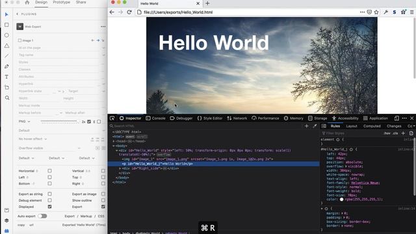Screen dimensions: 416x234
Task: Click the Search HTML field
Action: click(x=206, y=126)
